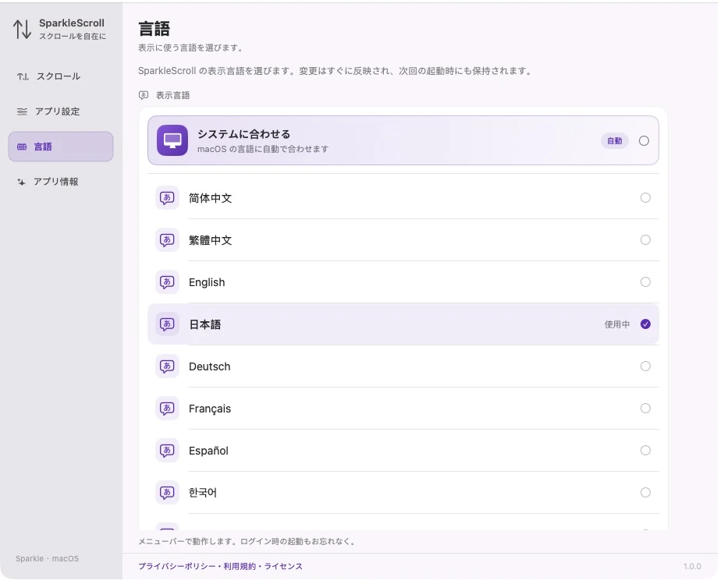
Task: Click the macOS の言語に自動で合わせます description
Action: pos(263,149)
